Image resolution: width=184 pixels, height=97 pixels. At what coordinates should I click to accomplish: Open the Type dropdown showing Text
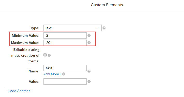[72, 28]
